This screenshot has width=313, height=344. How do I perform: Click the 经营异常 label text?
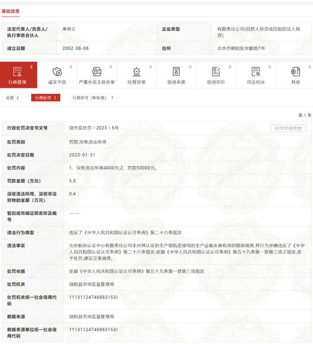tap(137, 82)
